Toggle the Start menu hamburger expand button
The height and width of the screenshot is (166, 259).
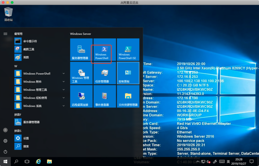point(5,34)
